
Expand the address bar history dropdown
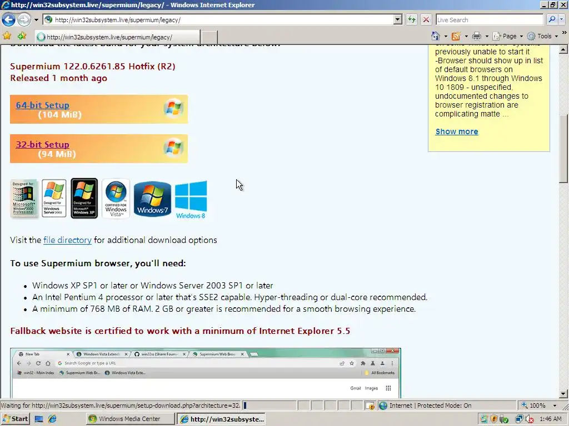pos(398,20)
